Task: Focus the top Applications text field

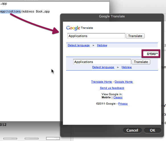Action: point(96,36)
